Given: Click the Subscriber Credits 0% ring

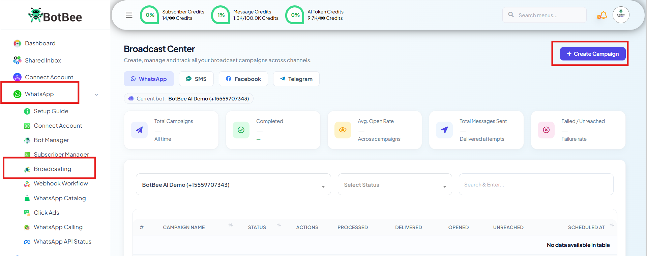Looking at the screenshot, I should 149,15.
